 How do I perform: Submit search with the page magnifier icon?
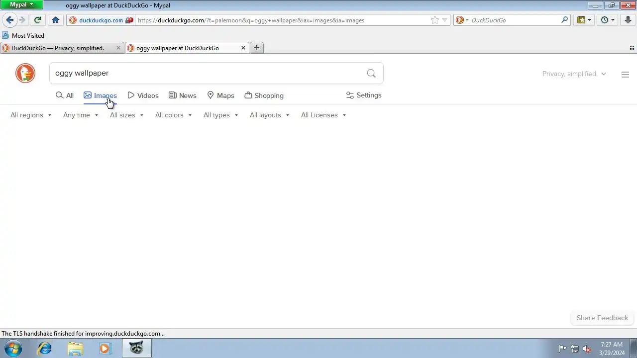[371, 73]
